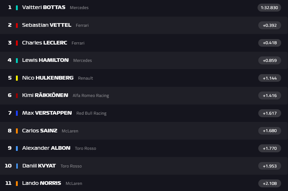The width and height of the screenshot is (288, 191).
Task: Click the +0.418 time gap badge
Action: click(x=270, y=43)
